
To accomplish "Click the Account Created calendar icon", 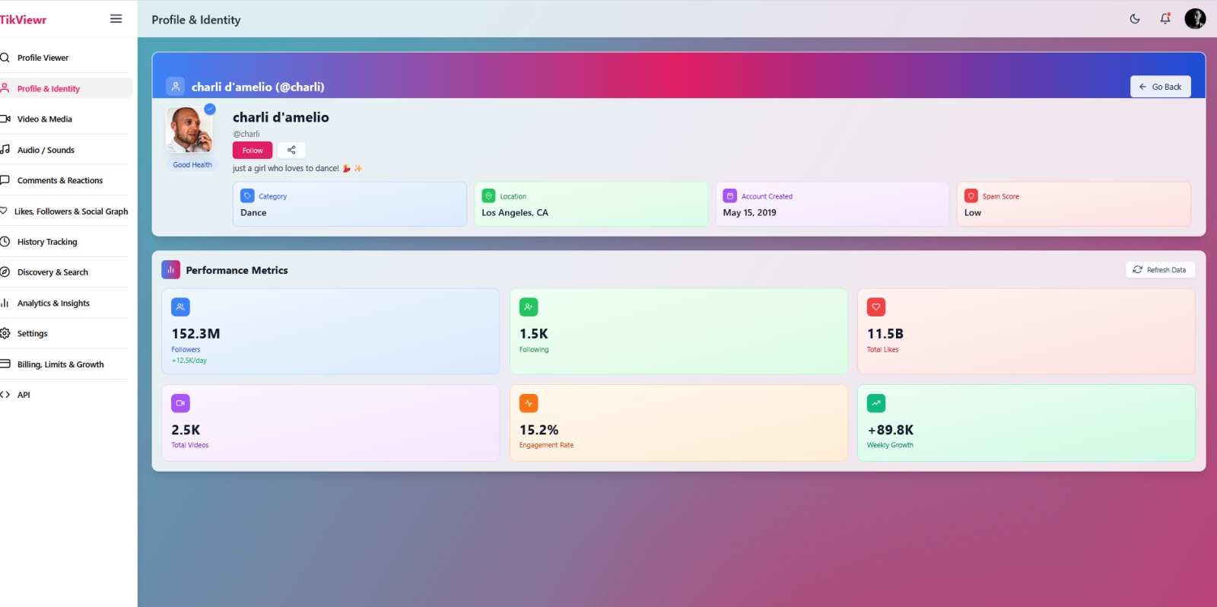I will (730, 196).
